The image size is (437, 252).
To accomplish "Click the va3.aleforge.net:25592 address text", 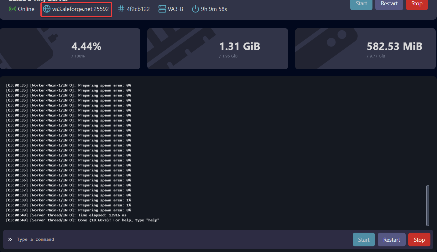I will (x=81, y=9).
